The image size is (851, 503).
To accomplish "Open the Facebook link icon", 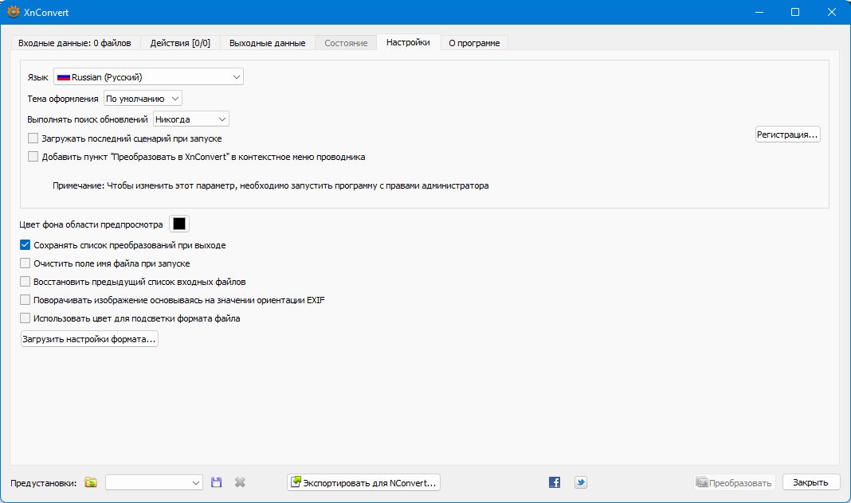I will [x=554, y=482].
